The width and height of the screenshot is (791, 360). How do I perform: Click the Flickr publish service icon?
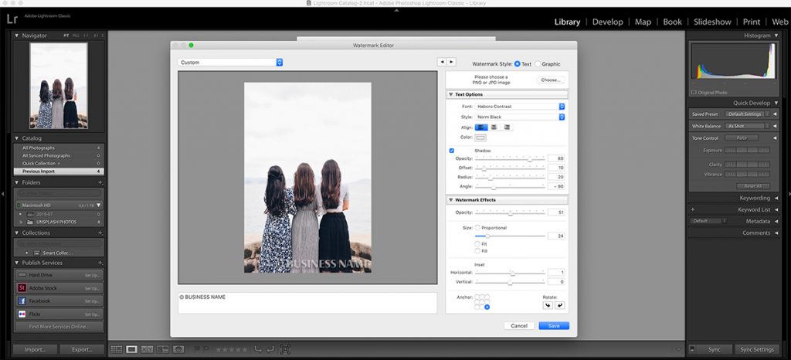(22, 314)
